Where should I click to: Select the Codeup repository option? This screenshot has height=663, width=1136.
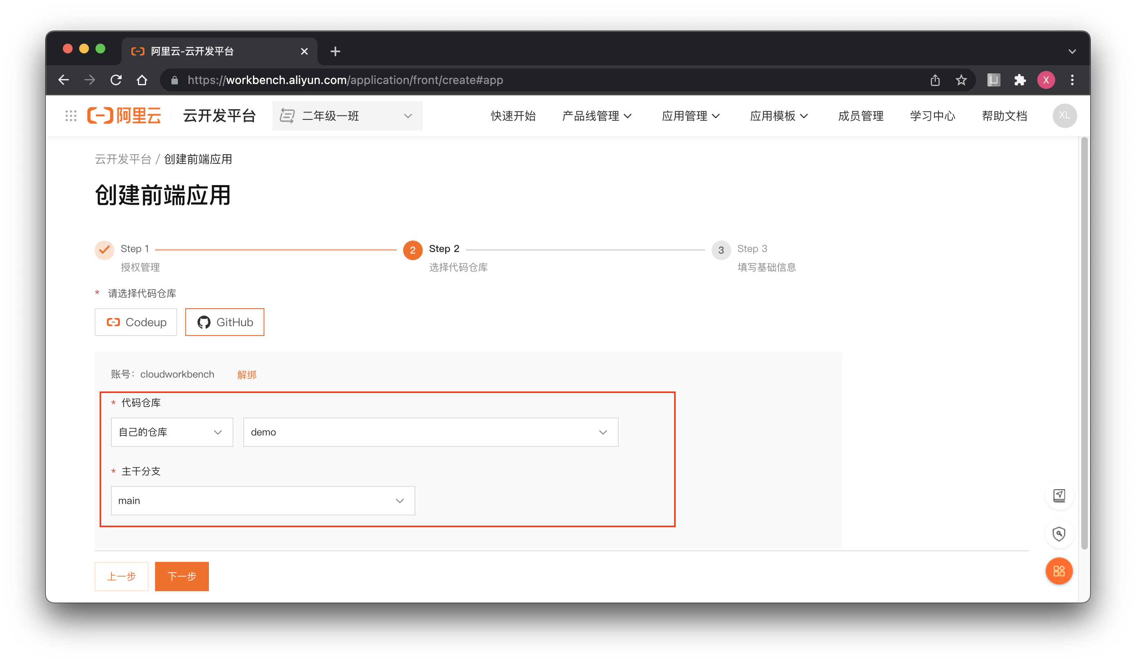pos(136,322)
